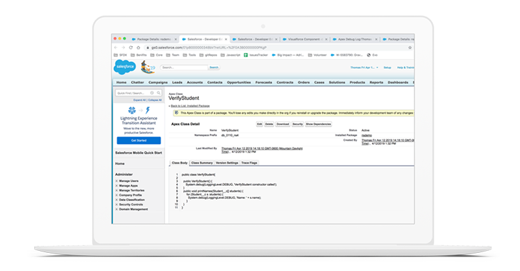Open the IssuesTracker bookmark
Image resolution: width=520 pixels, height=271 pixels.
point(255,55)
